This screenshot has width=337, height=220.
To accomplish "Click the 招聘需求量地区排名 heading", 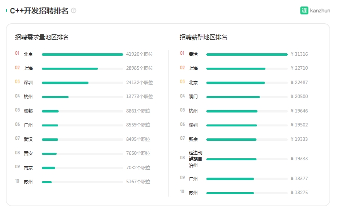I will pyautogui.click(x=42, y=37).
